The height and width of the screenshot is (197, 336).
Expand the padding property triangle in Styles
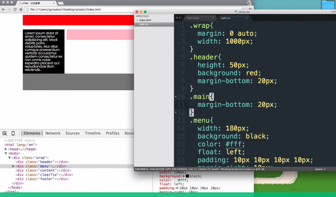[178, 188]
